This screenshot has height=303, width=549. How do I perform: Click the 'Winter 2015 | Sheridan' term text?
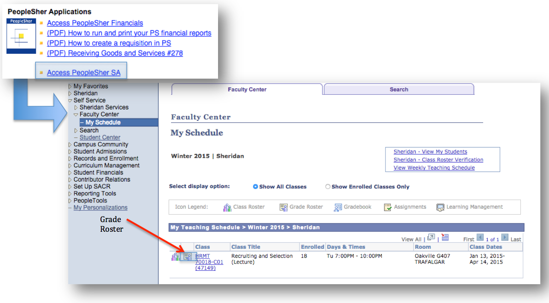[x=207, y=156]
